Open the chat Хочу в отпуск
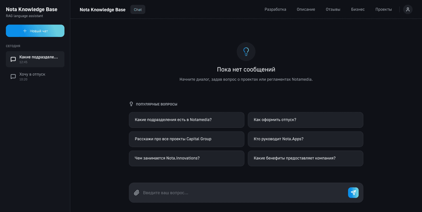The height and width of the screenshot is (212, 422). tap(35, 77)
